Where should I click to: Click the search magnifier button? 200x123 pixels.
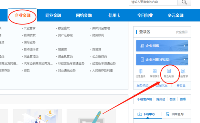pyautogui.click(x=184, y=2)
